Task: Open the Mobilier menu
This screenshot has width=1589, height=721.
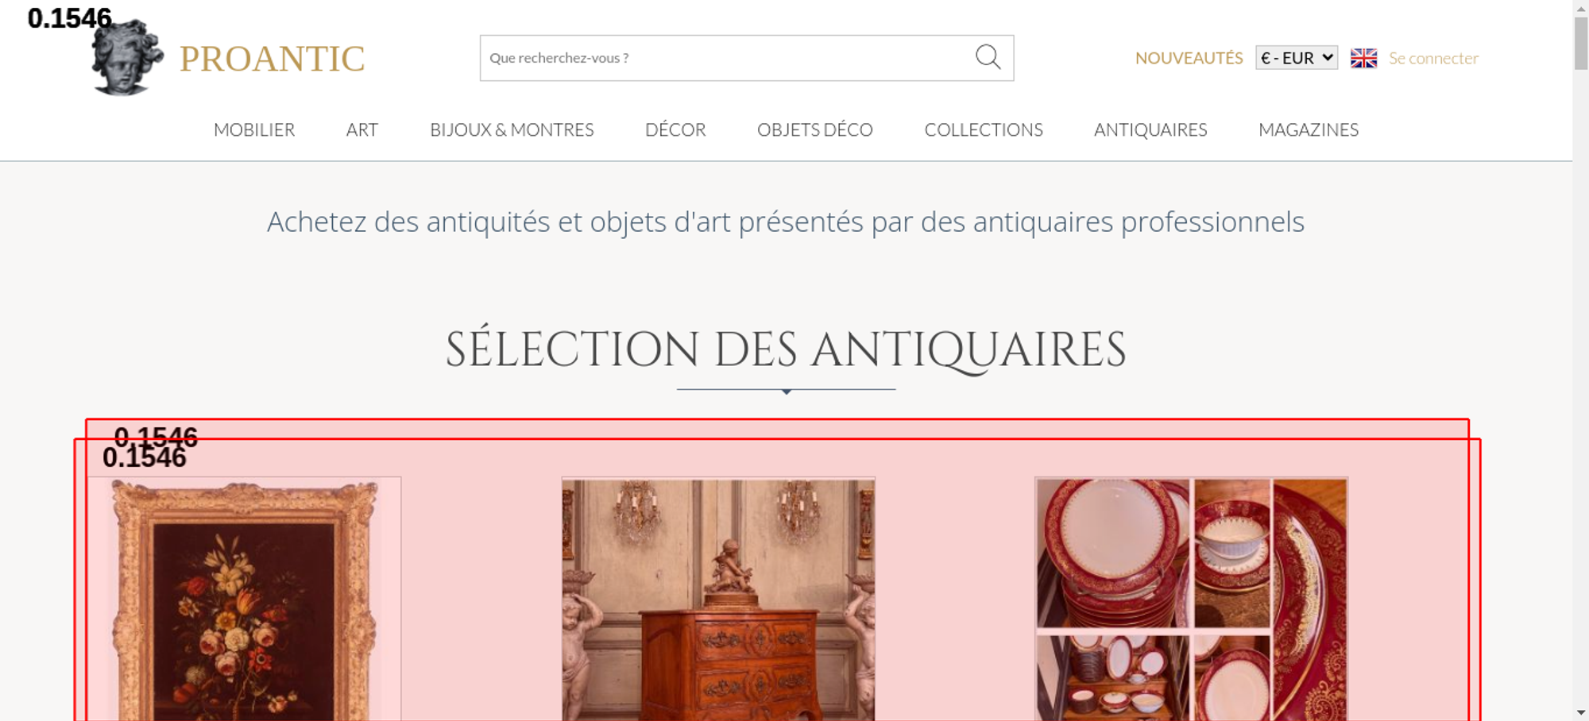Action: [x=254, y=129]
